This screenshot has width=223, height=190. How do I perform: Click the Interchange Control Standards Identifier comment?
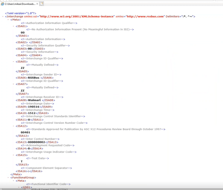click(x=53, y=116)
